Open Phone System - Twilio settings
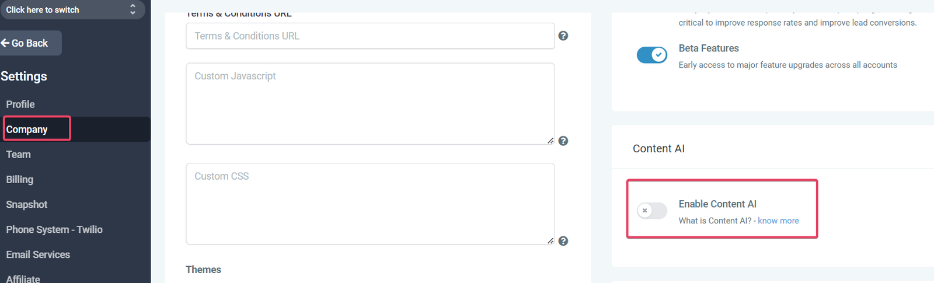Screen dimensions: 934x283 pos(54,230)
